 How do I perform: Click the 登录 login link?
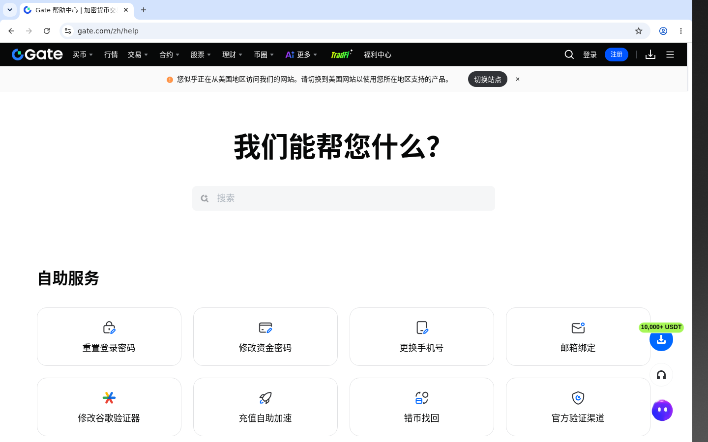click(x=590, y=55)
